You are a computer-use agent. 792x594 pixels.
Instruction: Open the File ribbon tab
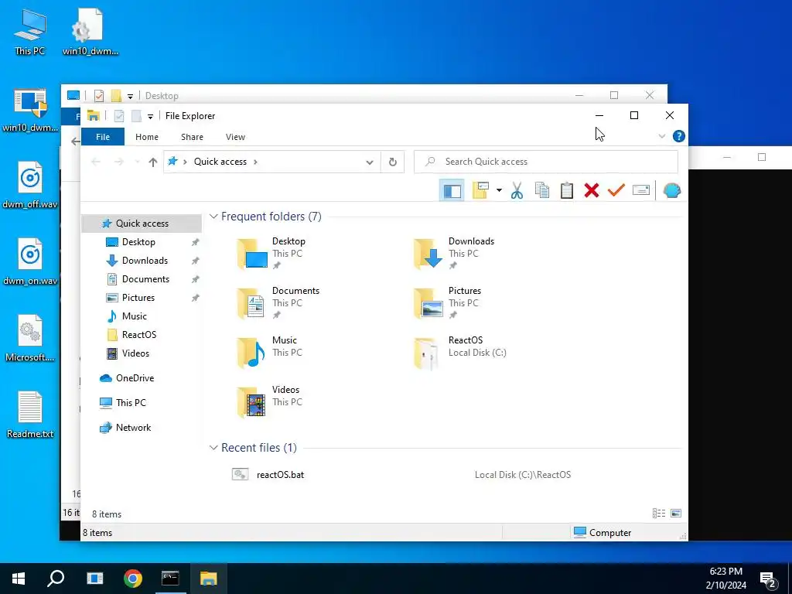[103, 137]
